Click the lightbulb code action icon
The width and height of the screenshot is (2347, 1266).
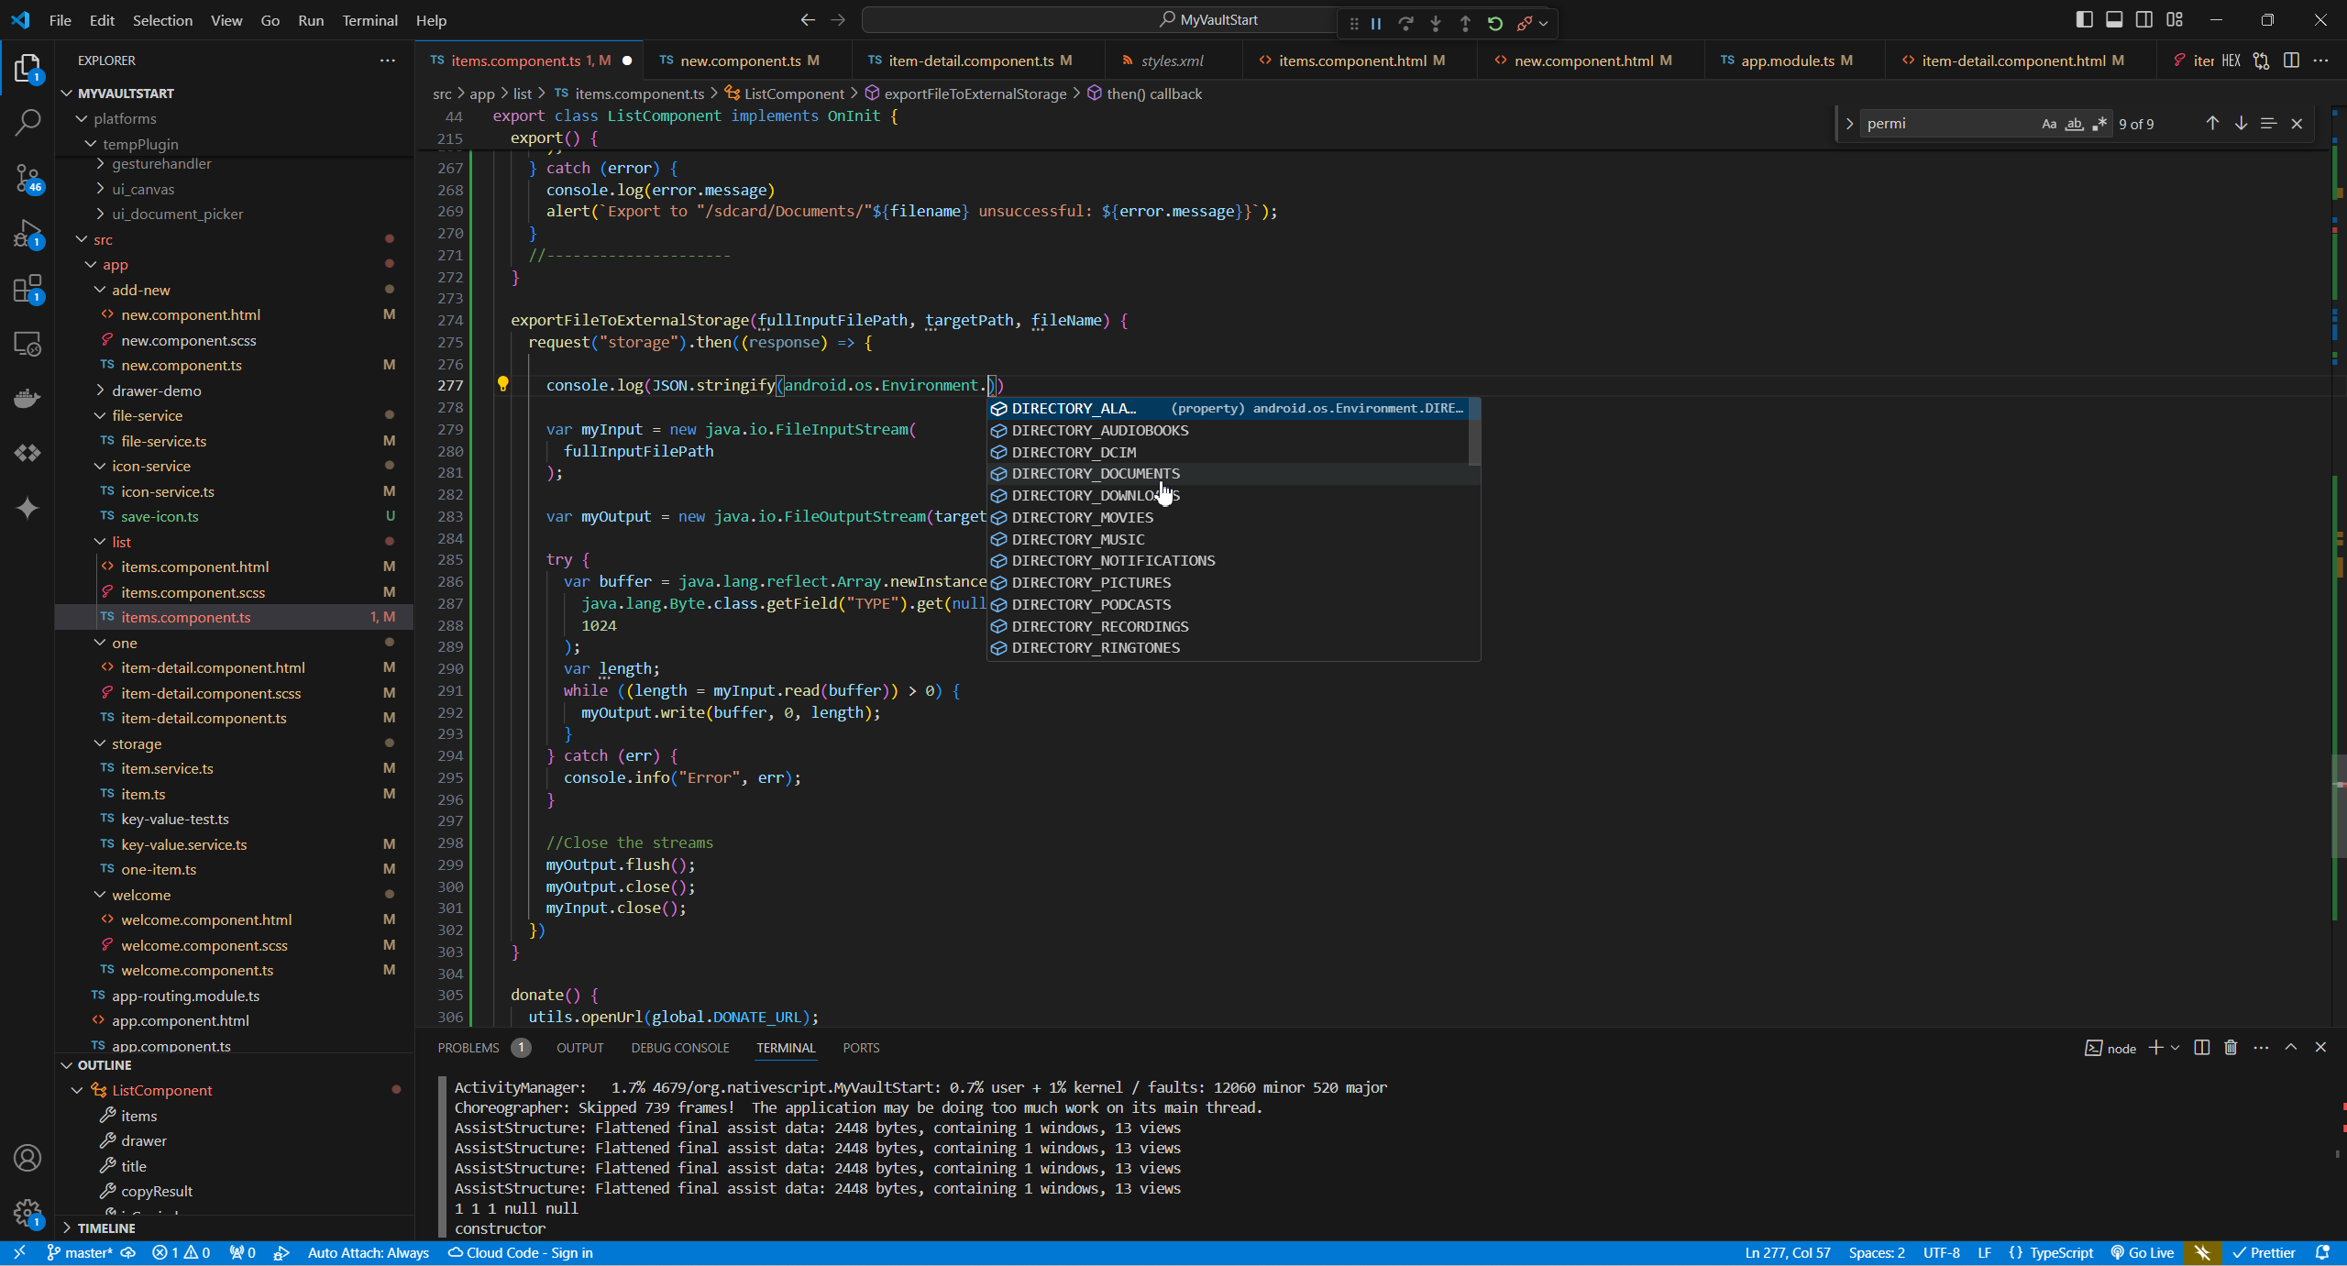(x=502, y=385)
